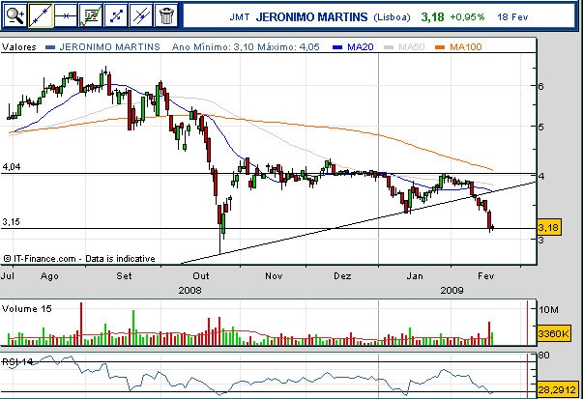
Task: Click the IT-Finance.com data notice
Action: point(79,259)
